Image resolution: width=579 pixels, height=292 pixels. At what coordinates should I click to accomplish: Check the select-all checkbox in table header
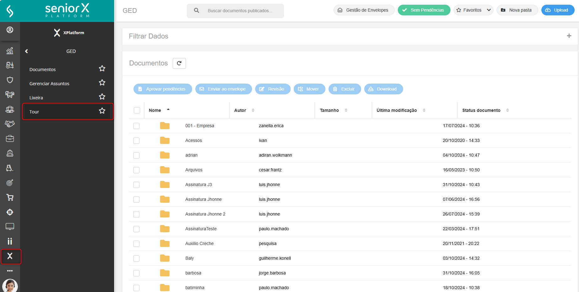137,110
